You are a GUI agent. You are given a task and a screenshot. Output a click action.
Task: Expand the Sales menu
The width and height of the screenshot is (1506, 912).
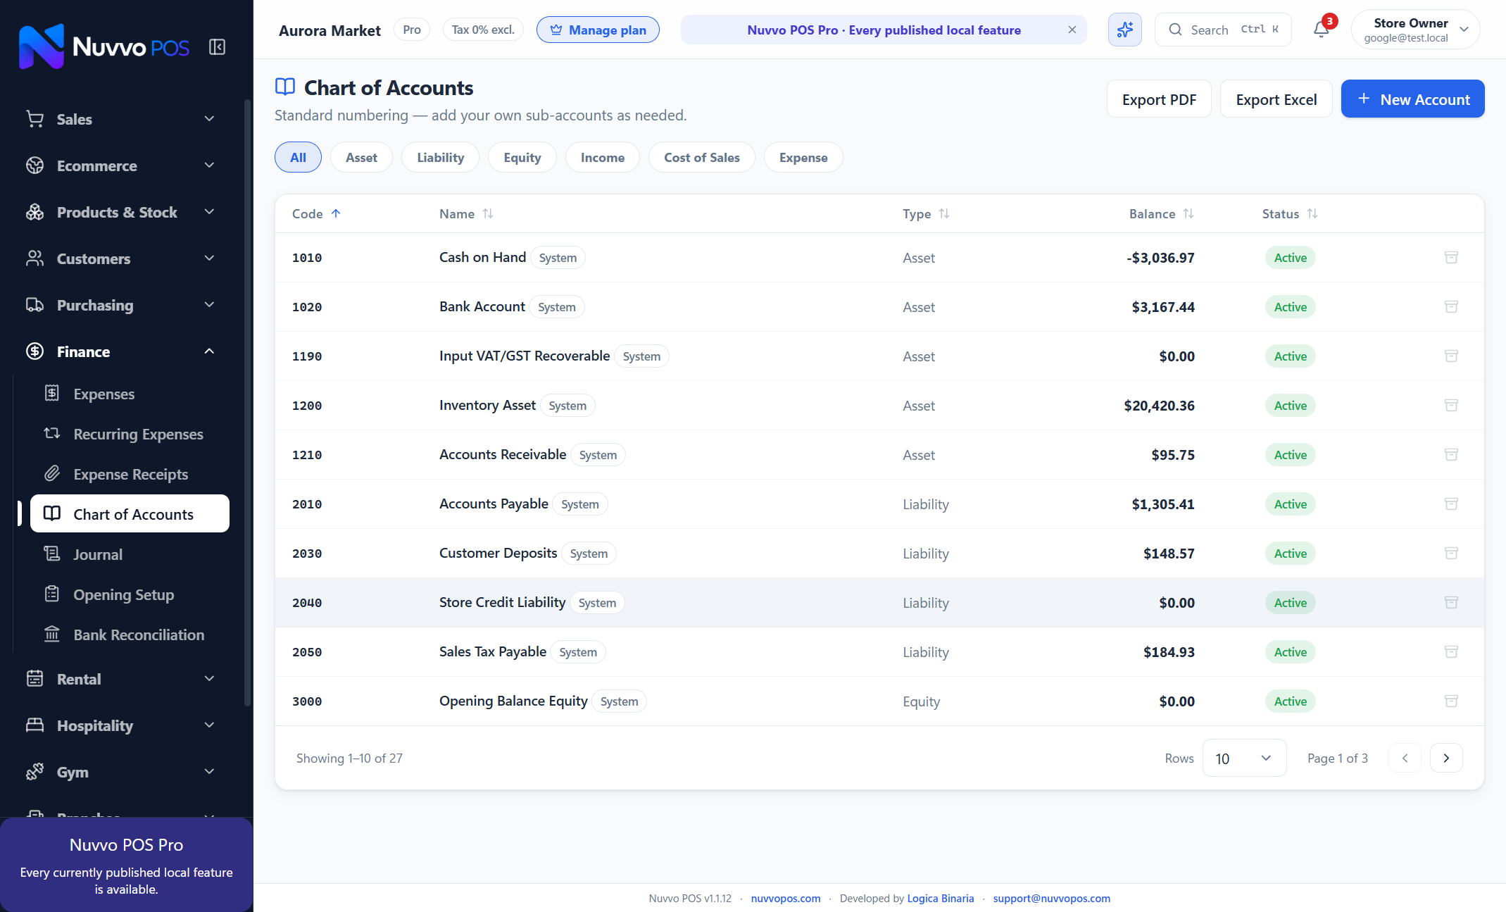point(121,119)
